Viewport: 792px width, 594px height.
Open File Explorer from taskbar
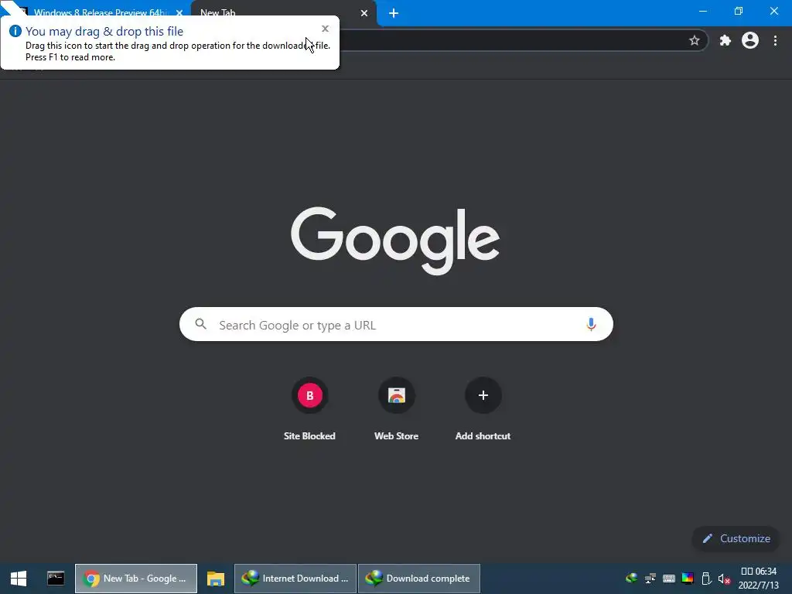216,579
